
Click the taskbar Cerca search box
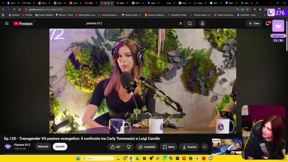[x=98, y=158]
